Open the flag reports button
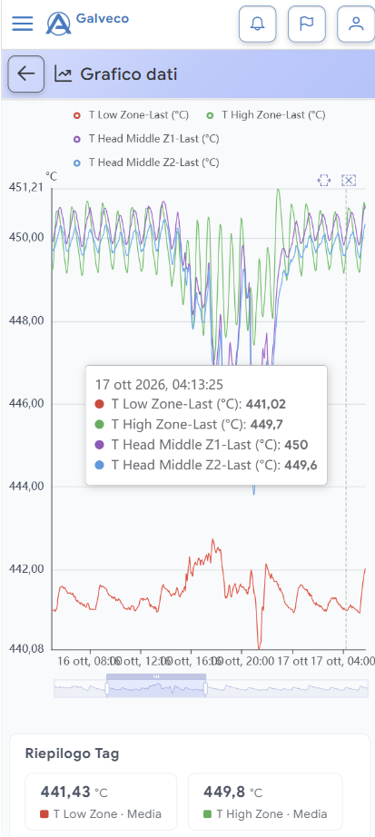Viewport: 375px width, 837px height. tap(307, 24)
